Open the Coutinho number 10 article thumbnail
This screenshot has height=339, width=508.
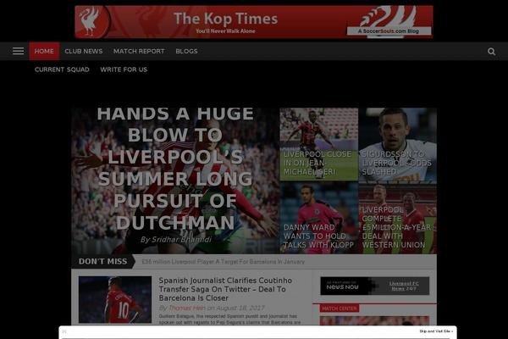(x=115, y=299)
